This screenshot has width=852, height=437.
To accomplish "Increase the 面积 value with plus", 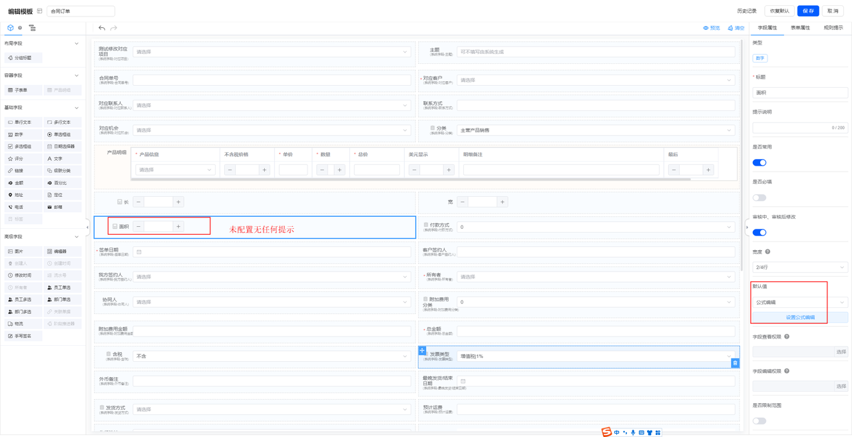I will (x=178, y=227).
